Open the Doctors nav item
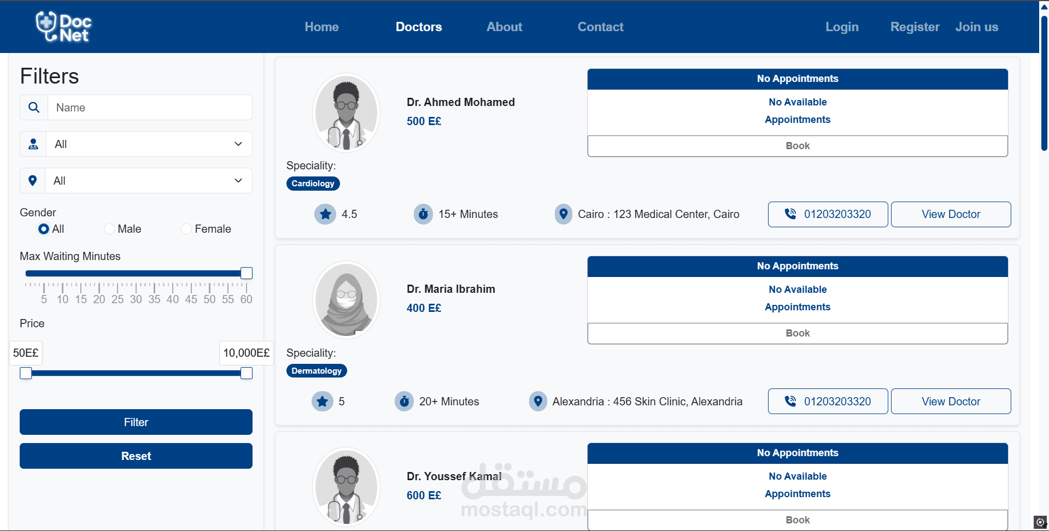This screenshot has width=1049, height=531. [419, 27]
